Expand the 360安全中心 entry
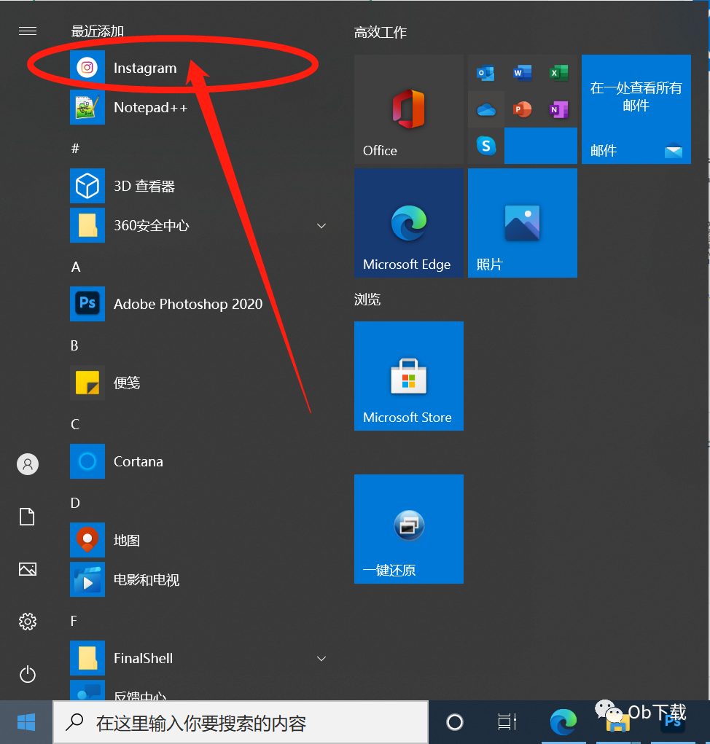 pos(321,226)
